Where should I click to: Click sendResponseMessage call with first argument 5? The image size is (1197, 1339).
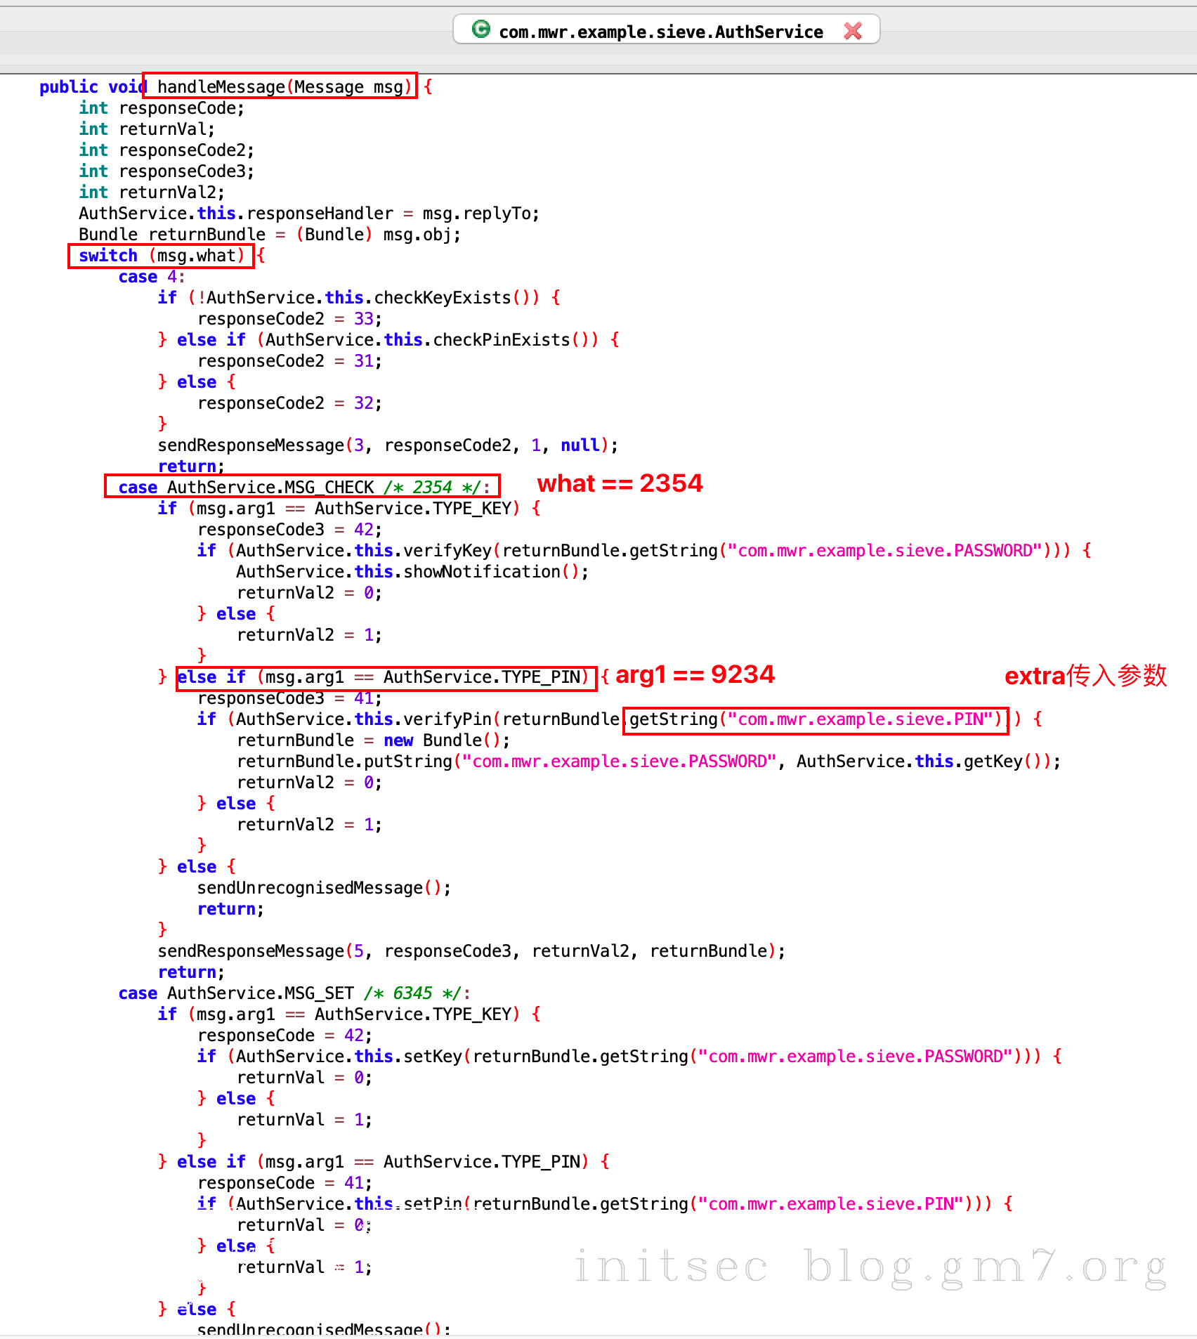click(x=251, y=951)
